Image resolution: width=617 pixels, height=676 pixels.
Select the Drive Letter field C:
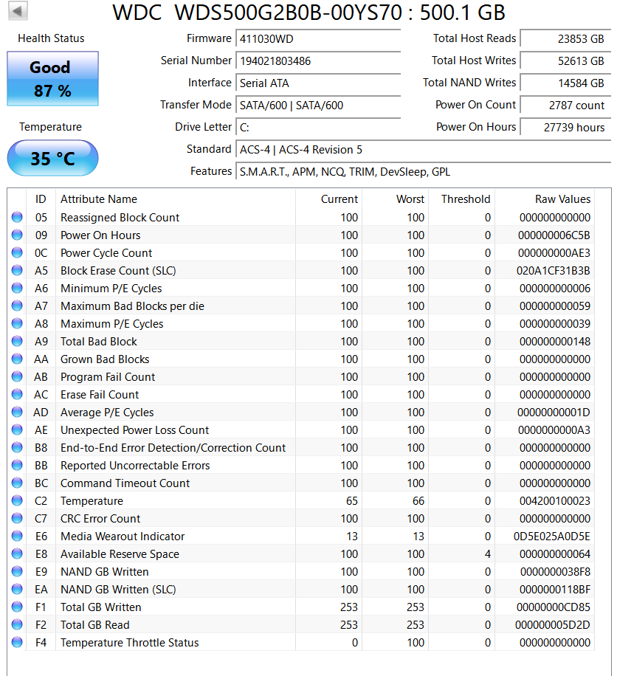(318, 128)
